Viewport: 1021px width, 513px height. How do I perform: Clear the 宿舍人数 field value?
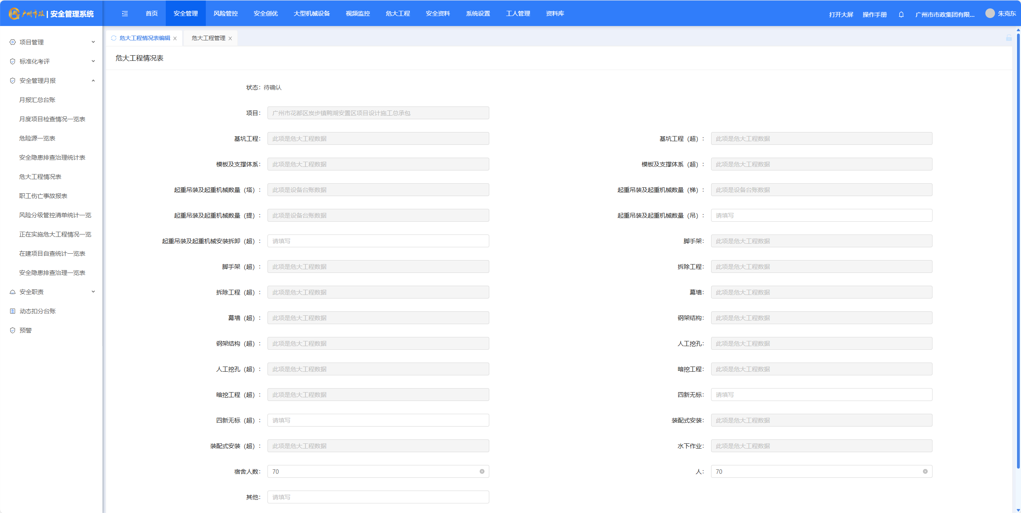482,471
